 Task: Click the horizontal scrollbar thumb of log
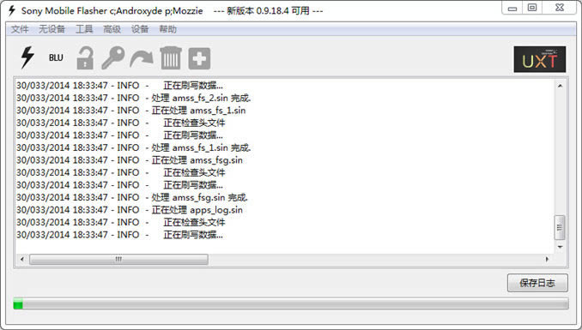pyautogui.click(x=118, y=259)
